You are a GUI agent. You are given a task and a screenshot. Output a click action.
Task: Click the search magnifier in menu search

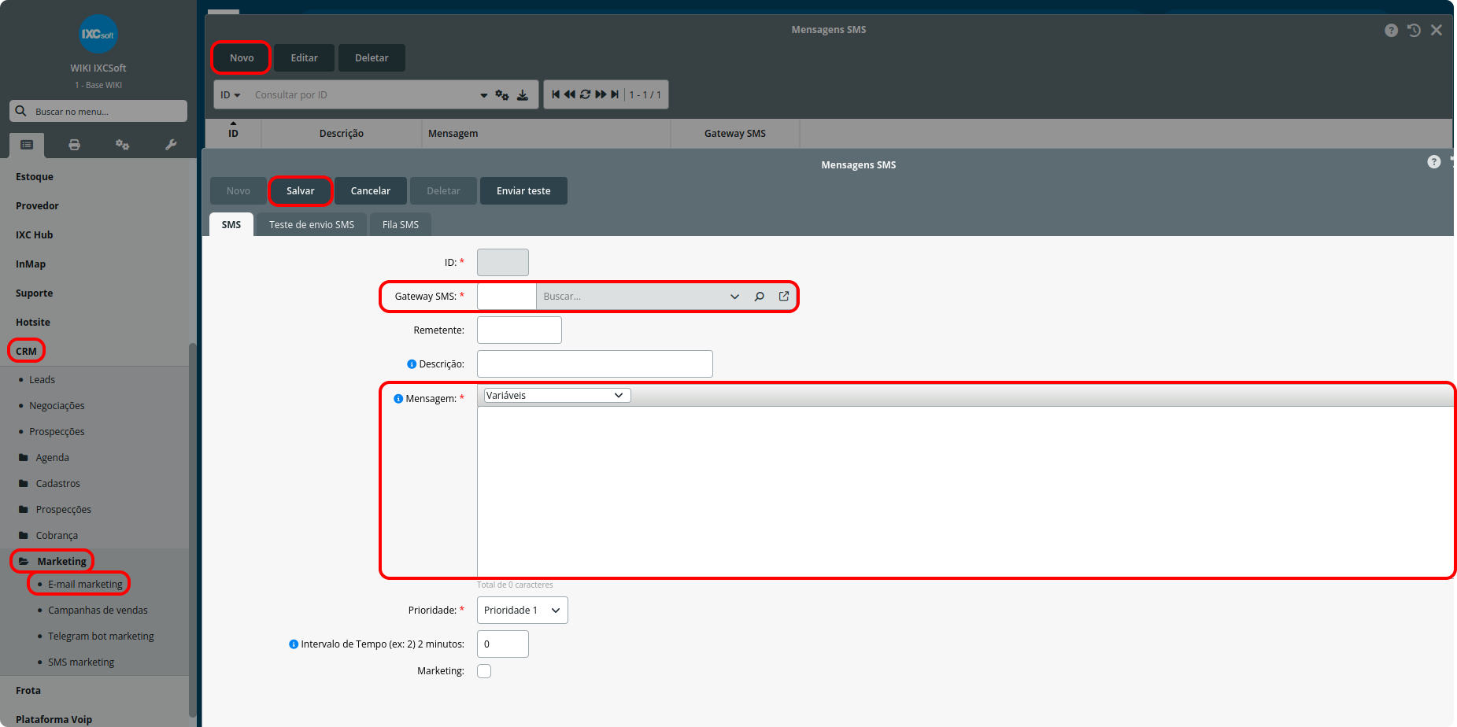click(x=21, y=111)
